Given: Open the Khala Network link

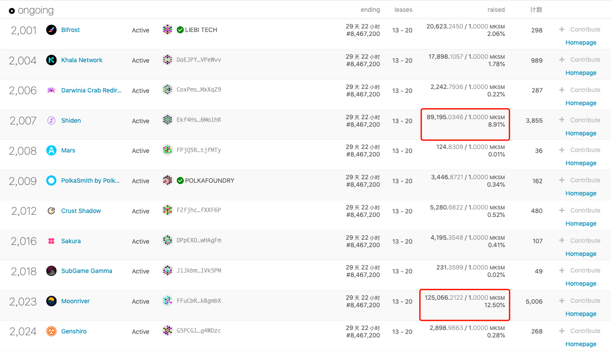Looking at the screenshot, I should pos(82,60).
